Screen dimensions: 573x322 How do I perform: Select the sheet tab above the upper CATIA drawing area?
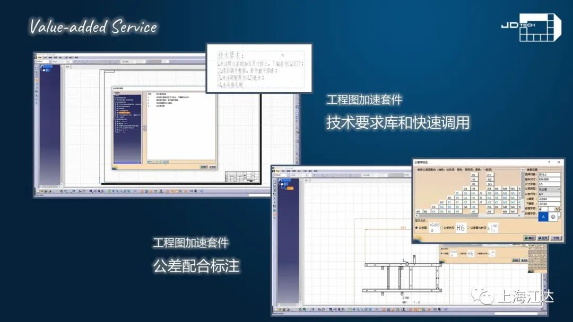(x=68, y=67)
